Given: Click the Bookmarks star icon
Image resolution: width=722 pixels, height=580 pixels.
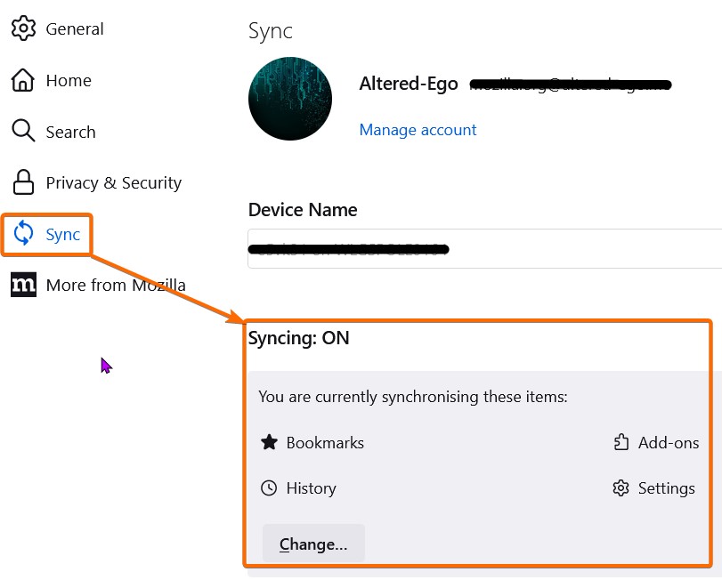Looking at the screenshot, I should point(269,442).
